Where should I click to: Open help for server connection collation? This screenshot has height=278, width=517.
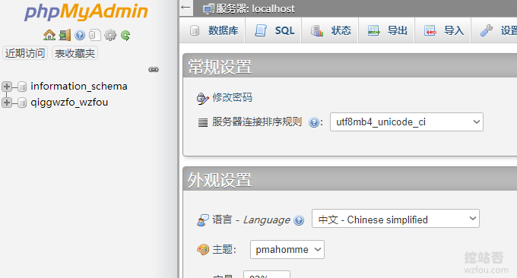(313, 122)
